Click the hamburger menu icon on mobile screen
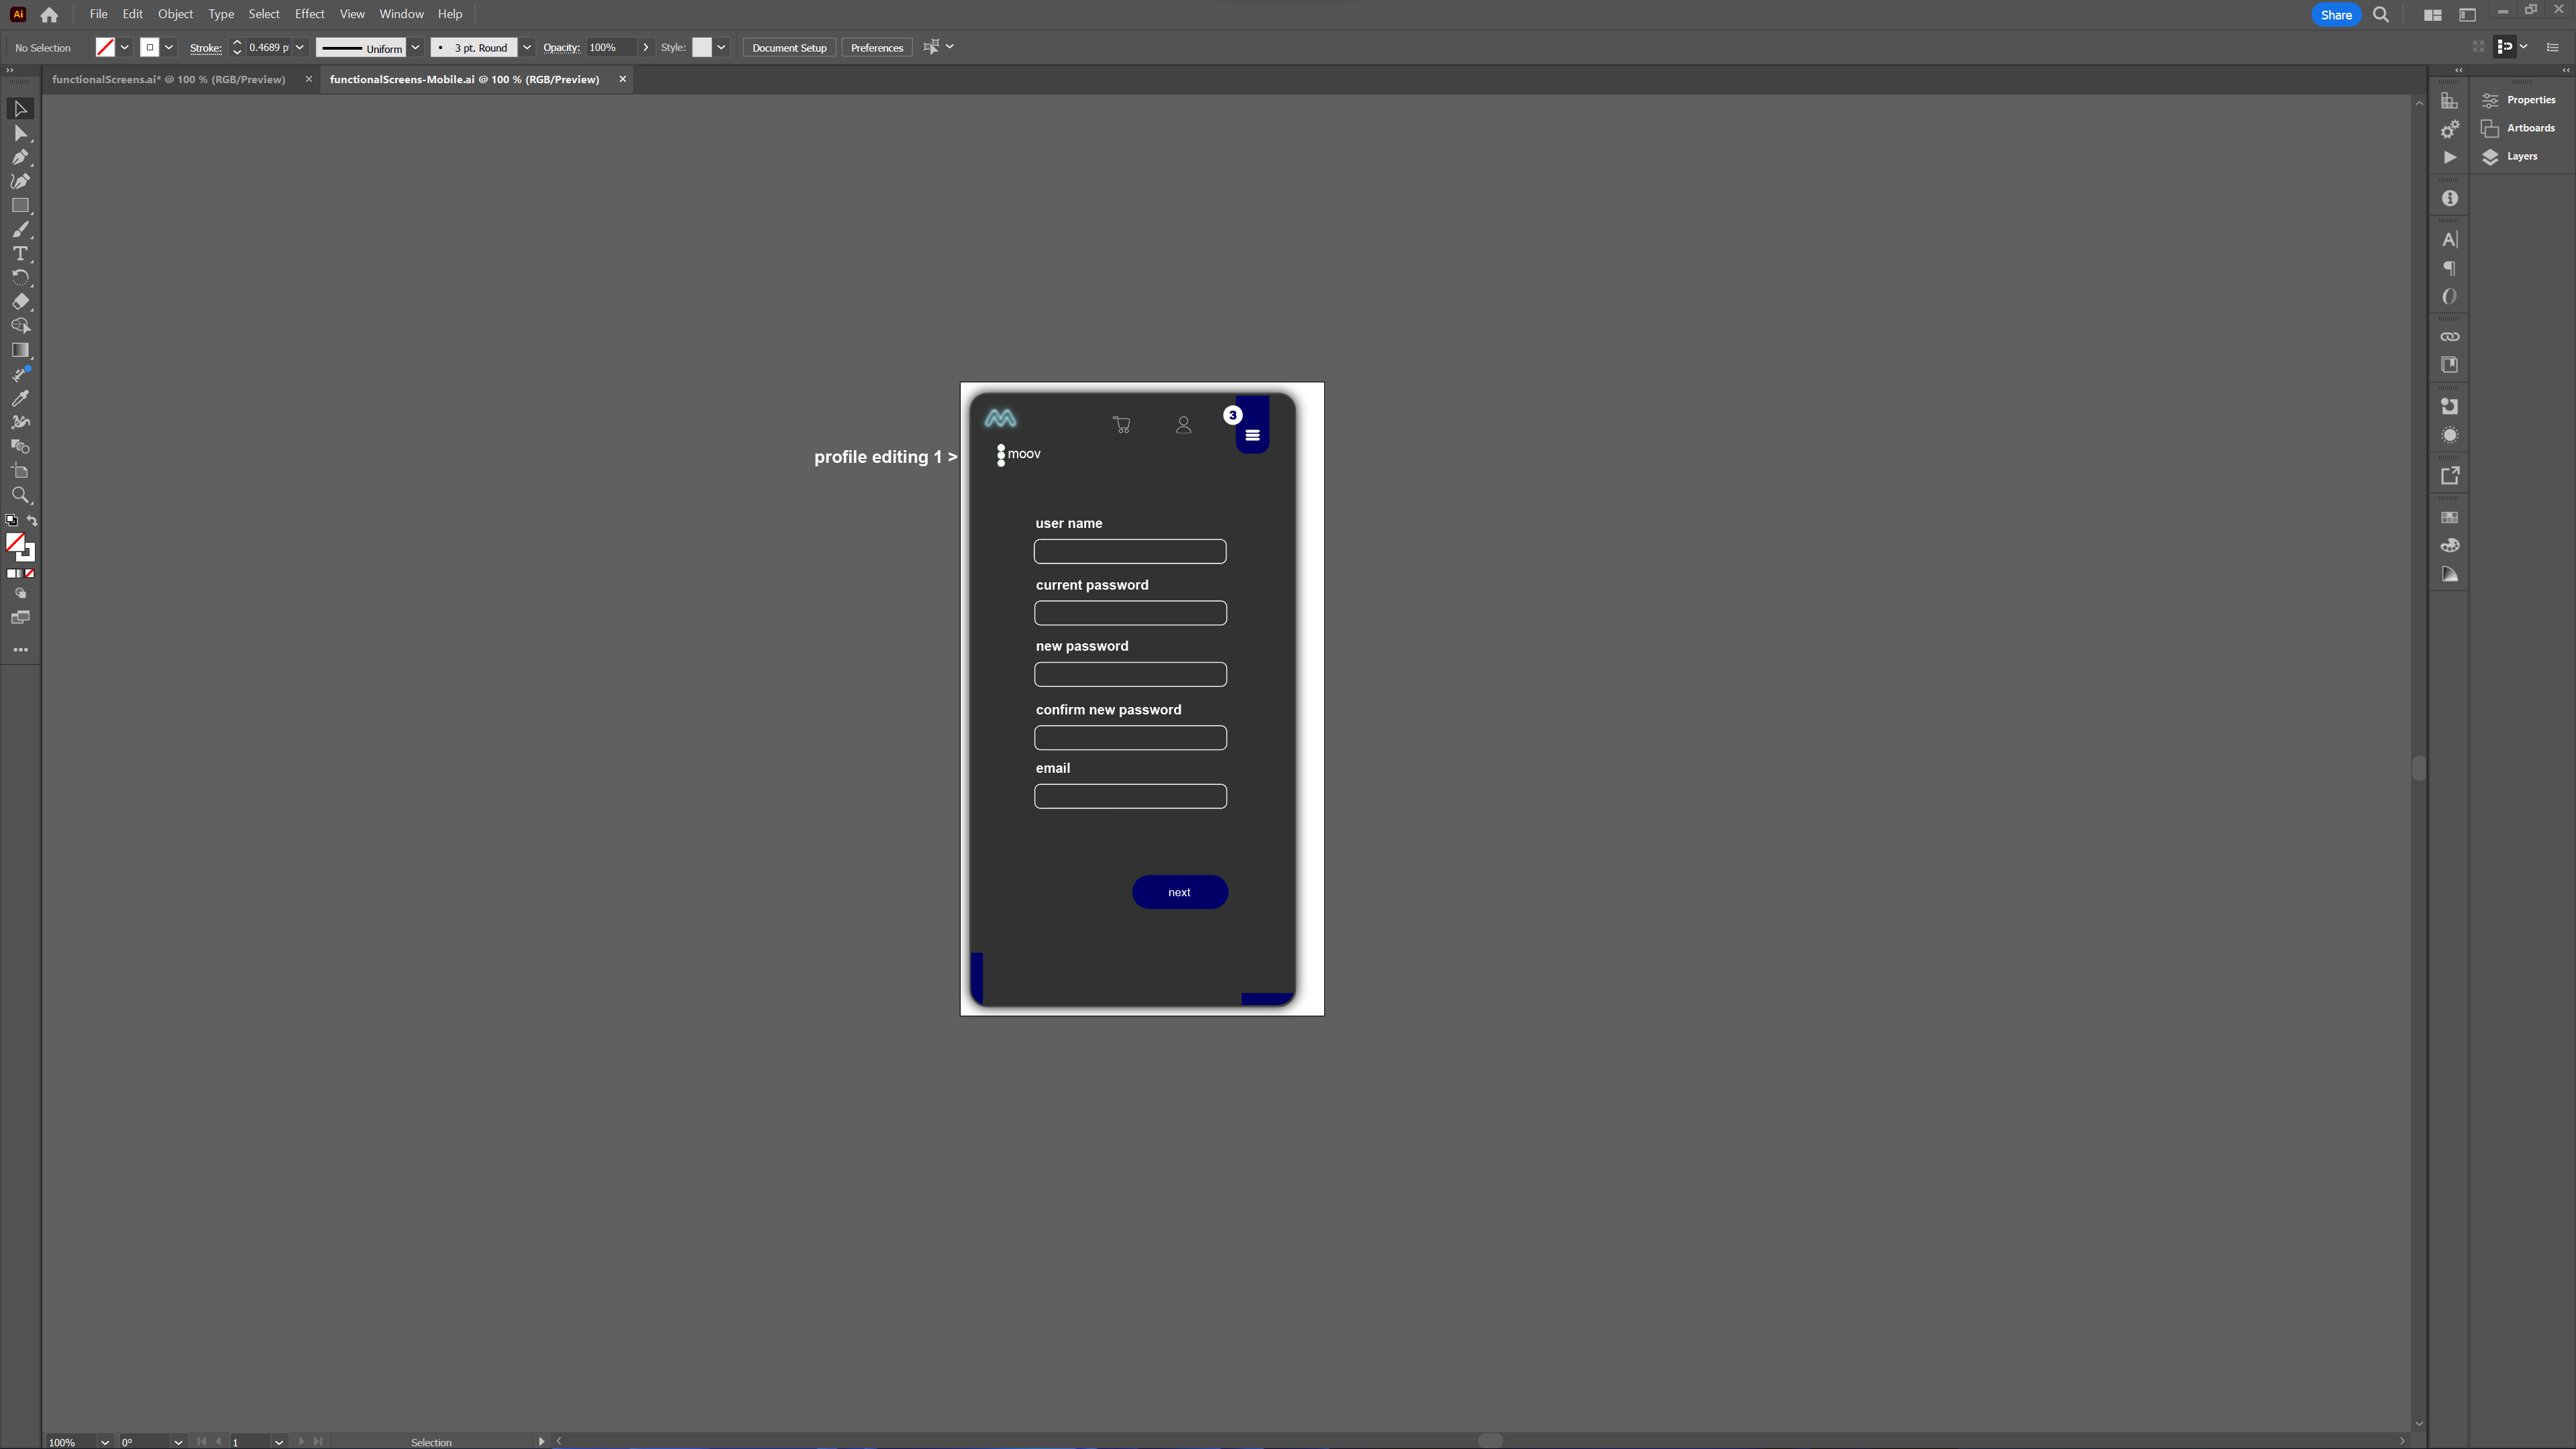Viewport: 2576px width, 1449px height. coord(1252,435)
